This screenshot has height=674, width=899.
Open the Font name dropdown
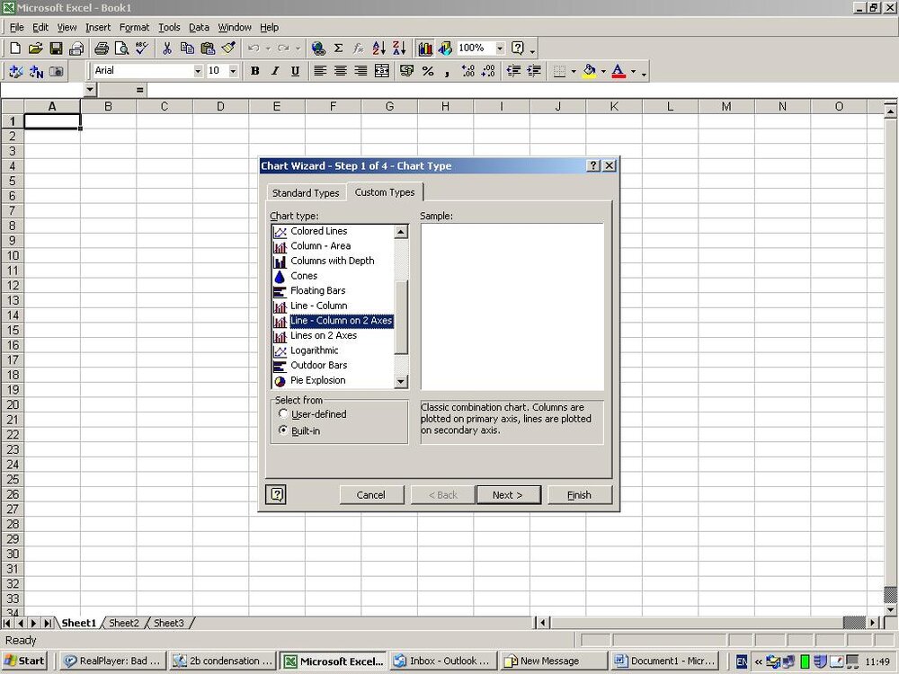point(198,71)
